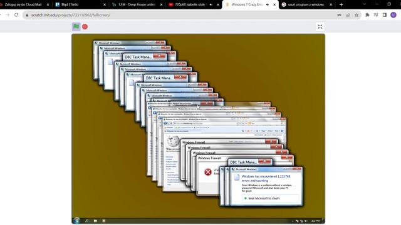
Task: View site info via the lock icon
Action: click(x=27, y=15)
